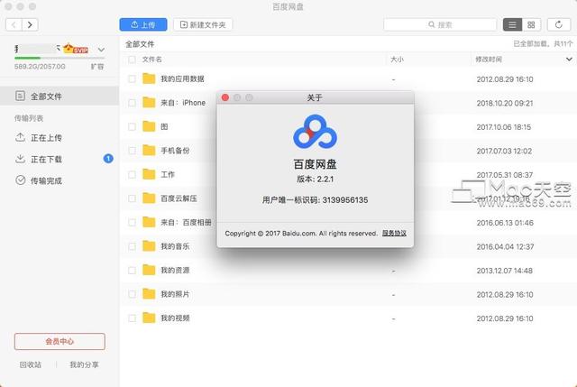Open 服务协议 link in About dialog
The width and height of the screenshot is (577, 387).
pos(394,233)
